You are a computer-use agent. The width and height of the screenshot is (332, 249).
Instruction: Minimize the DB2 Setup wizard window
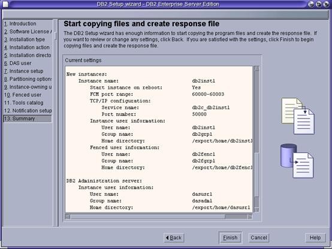tap(311, 4)
